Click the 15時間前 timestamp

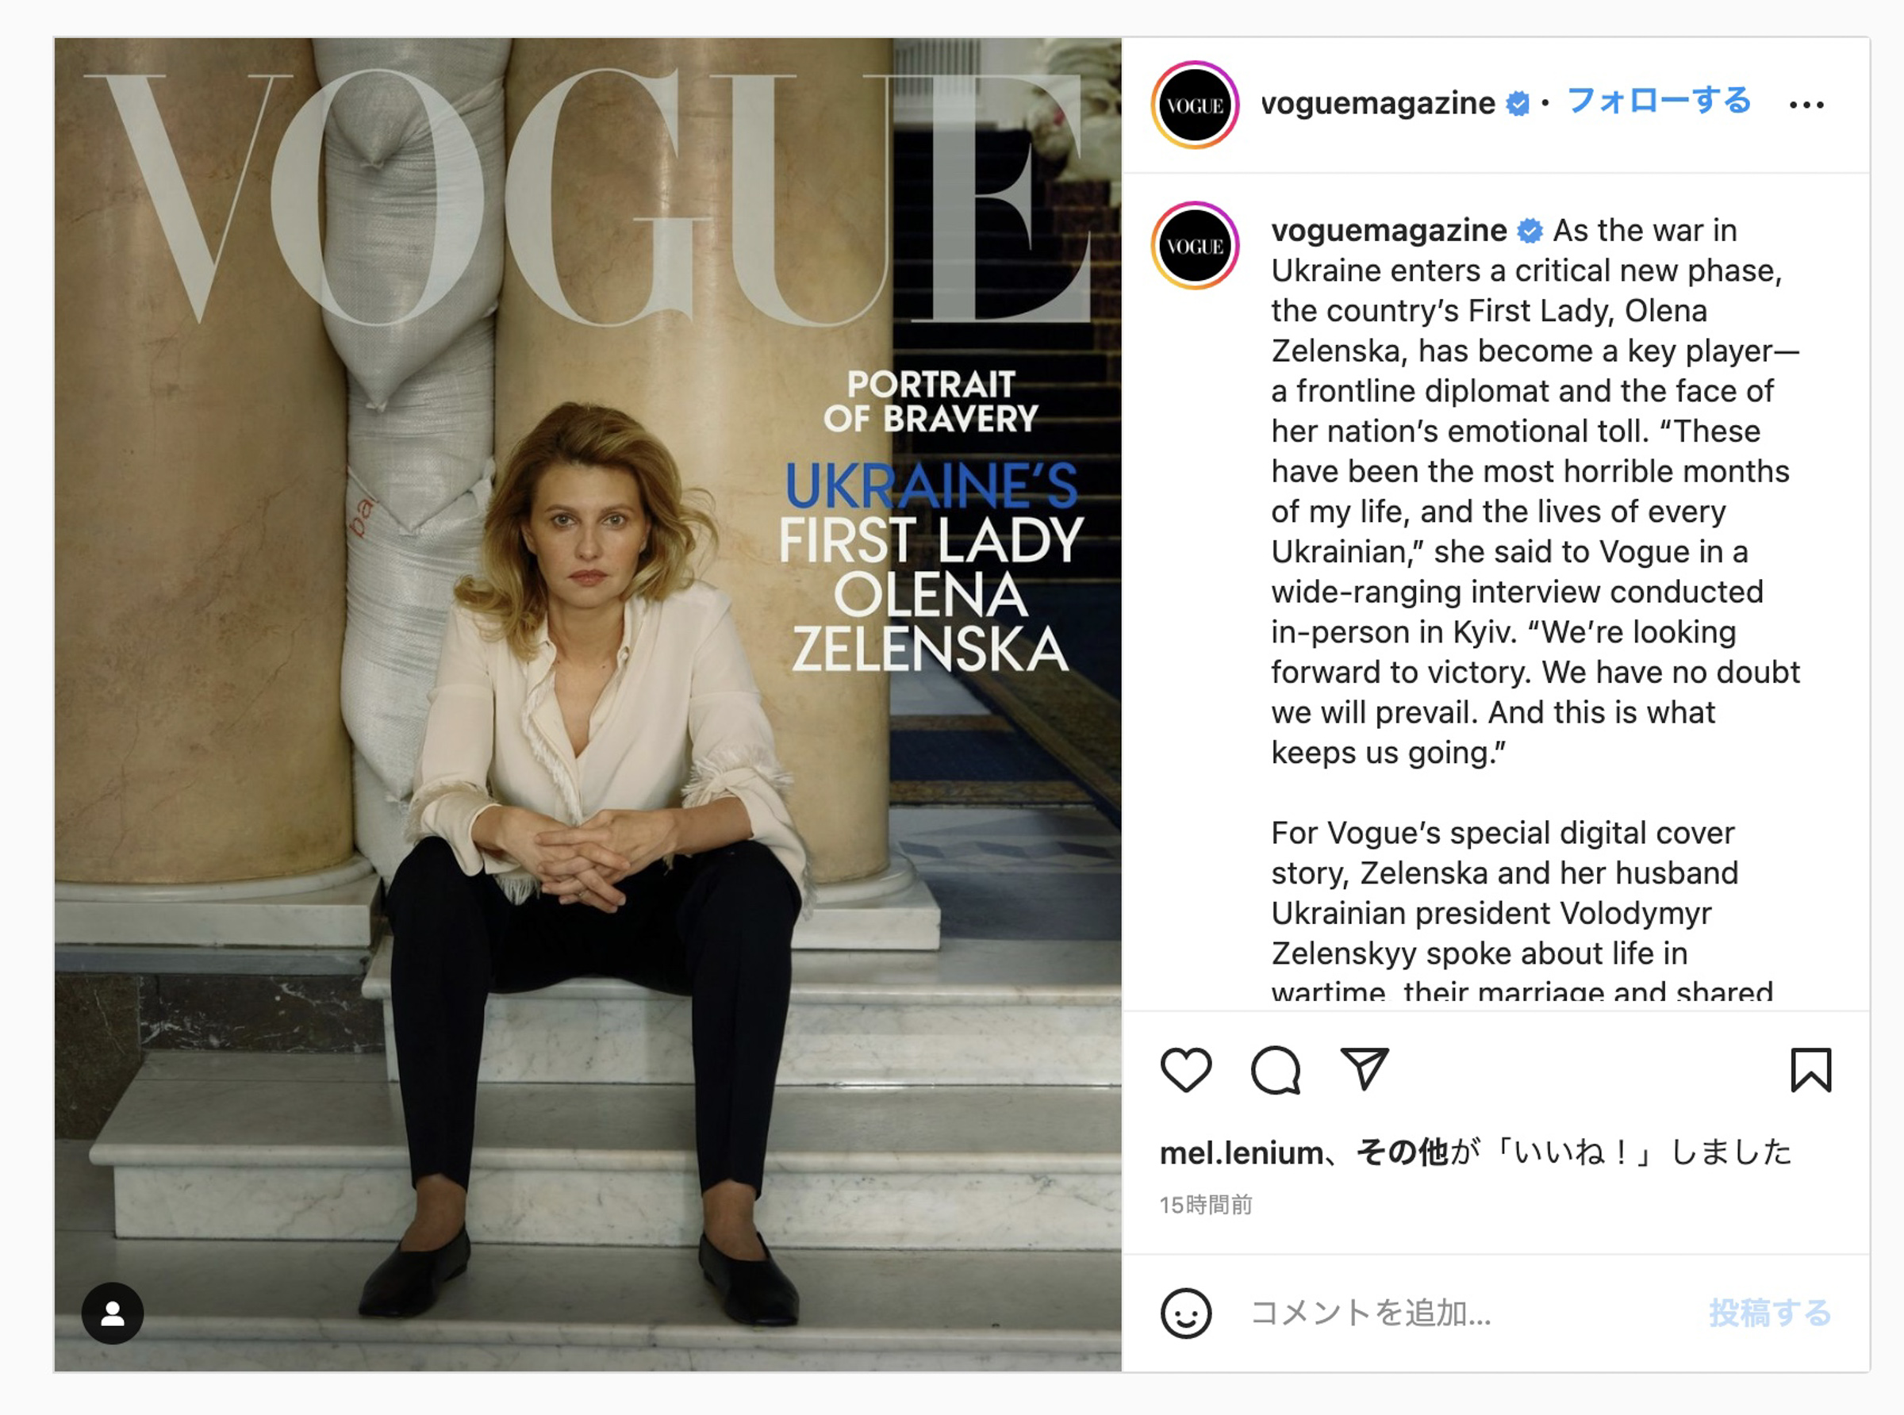click(1205, 1205)
